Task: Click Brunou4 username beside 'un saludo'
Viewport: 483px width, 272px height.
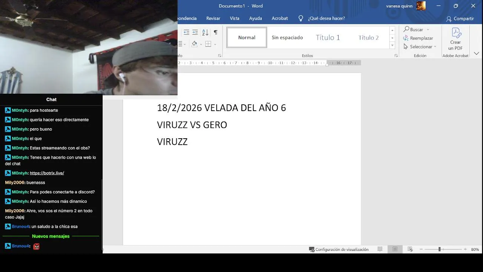Action: pyautogui.click(x=20, y=227)
